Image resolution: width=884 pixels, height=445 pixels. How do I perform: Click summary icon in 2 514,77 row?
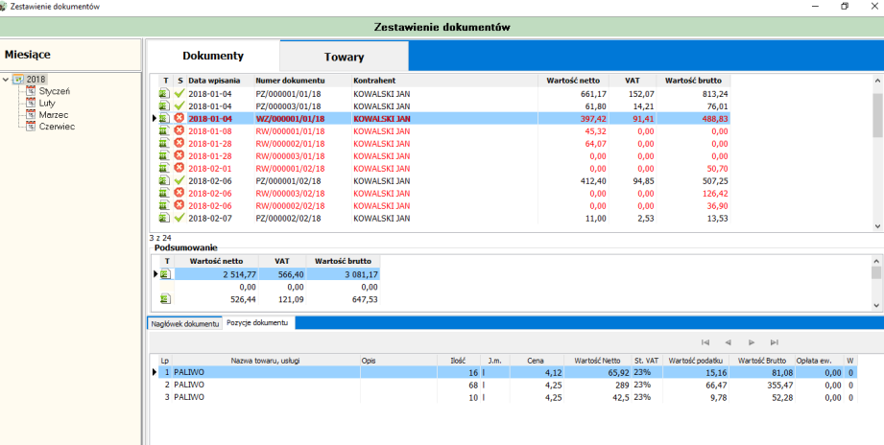pos(165,274)
